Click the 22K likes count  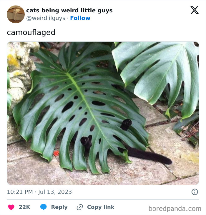[x=24, y=207]
